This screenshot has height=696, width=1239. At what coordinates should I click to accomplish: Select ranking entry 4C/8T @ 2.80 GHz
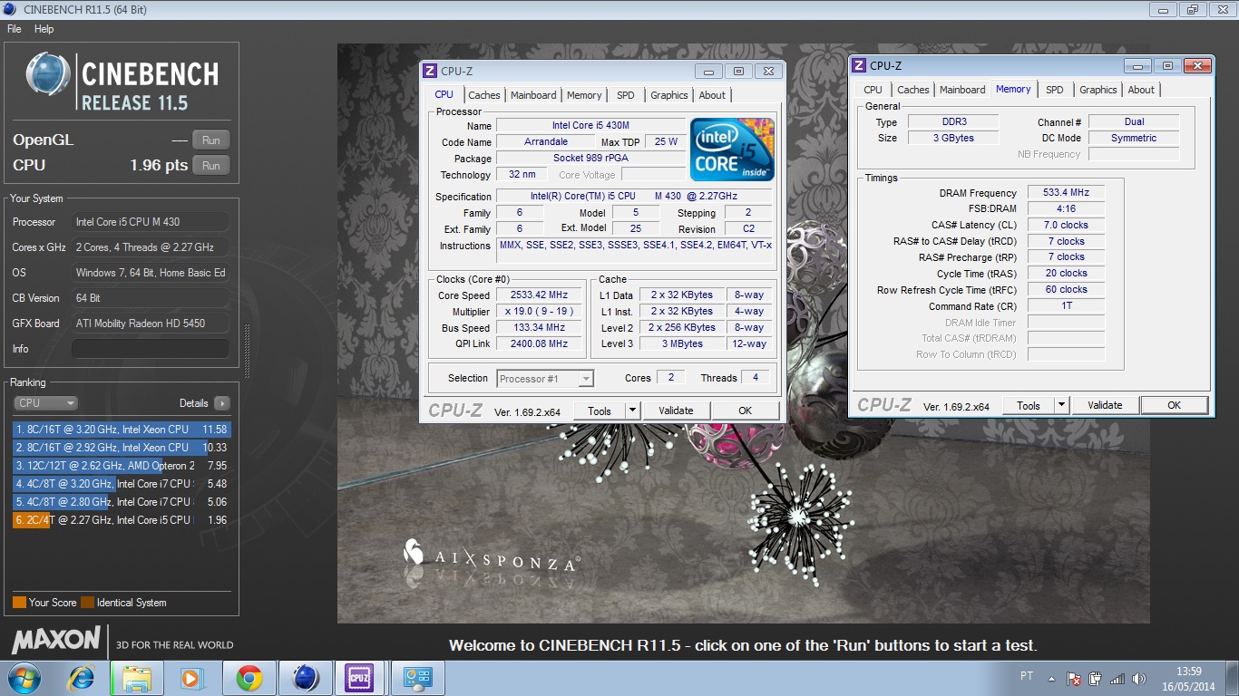pos(122,502)
